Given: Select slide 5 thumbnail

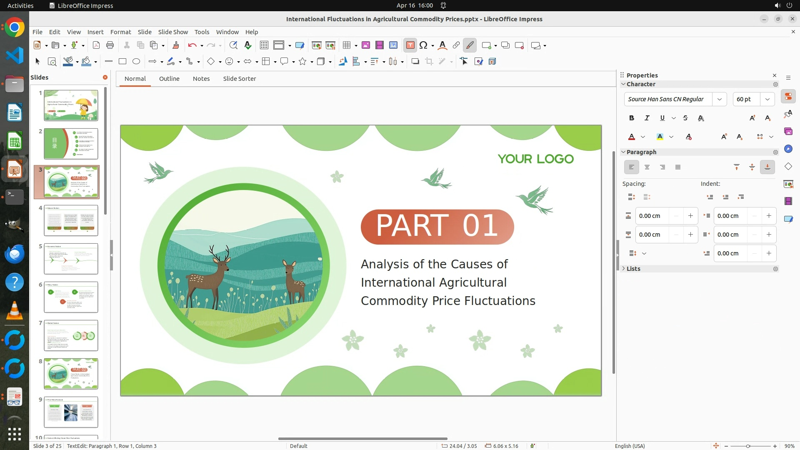Looking at the screenshot, I should pyautogui.click(x=71, y=259).
